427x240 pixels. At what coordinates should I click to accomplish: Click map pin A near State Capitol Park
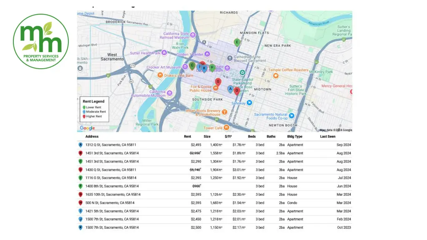(x=230, y=89)
